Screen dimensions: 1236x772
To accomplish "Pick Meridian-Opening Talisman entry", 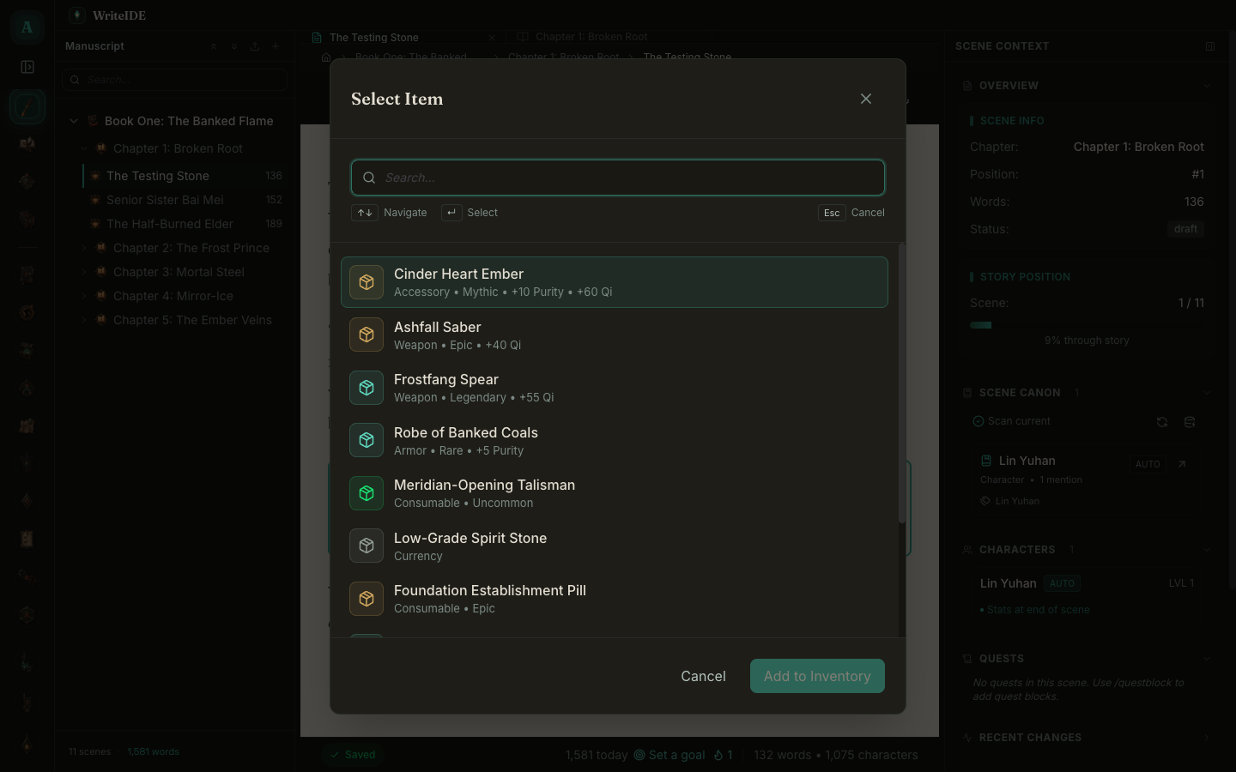I will click(615, 493).
